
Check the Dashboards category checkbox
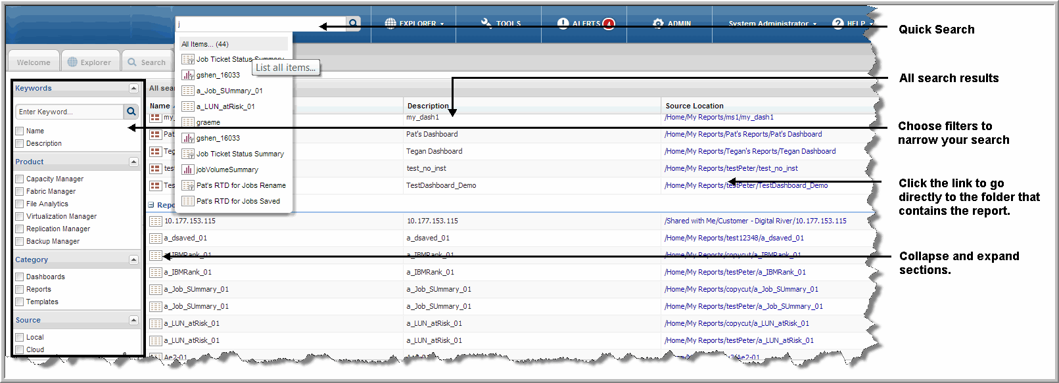tap(20, 277)
